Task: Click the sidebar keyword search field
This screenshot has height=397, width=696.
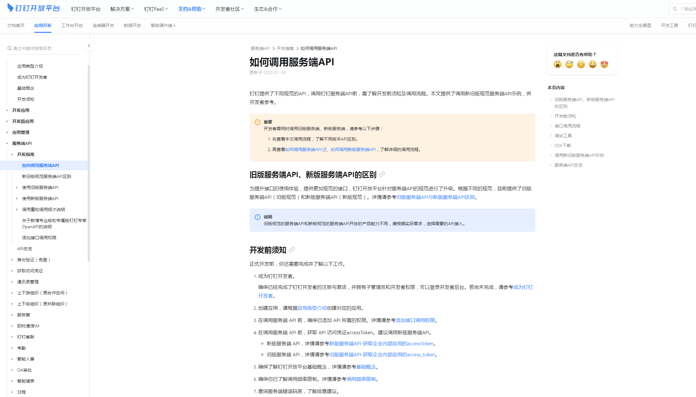Action: [x=43, y=48]
